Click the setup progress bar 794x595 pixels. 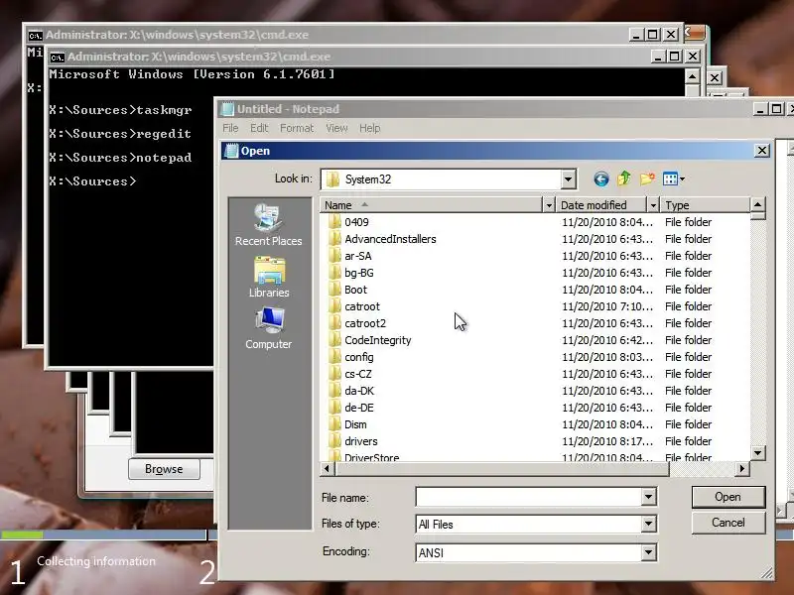103,535
